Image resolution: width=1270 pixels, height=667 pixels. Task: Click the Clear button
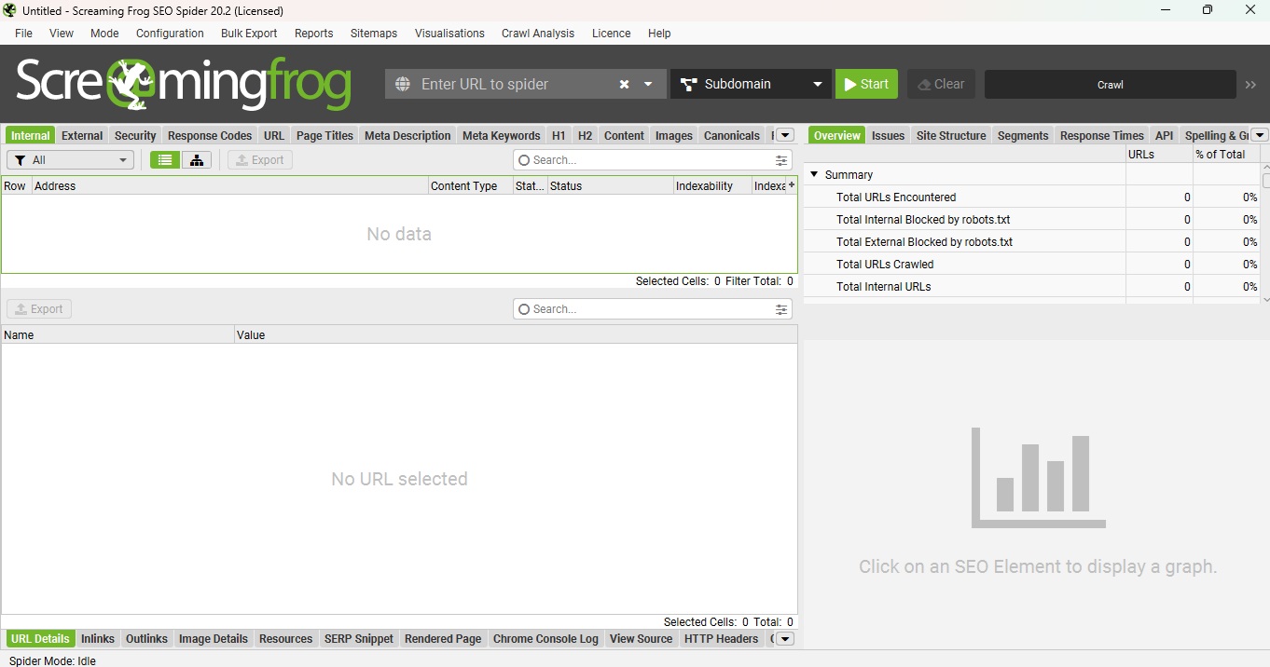click(941, 84)
